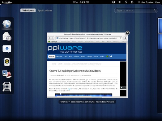
Task: Open the browser gear settings menu
Action: point(125,38)
